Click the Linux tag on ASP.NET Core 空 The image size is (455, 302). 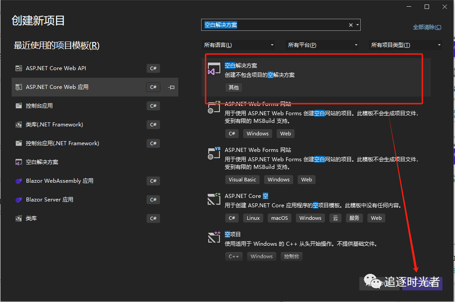tap(253, 218)
